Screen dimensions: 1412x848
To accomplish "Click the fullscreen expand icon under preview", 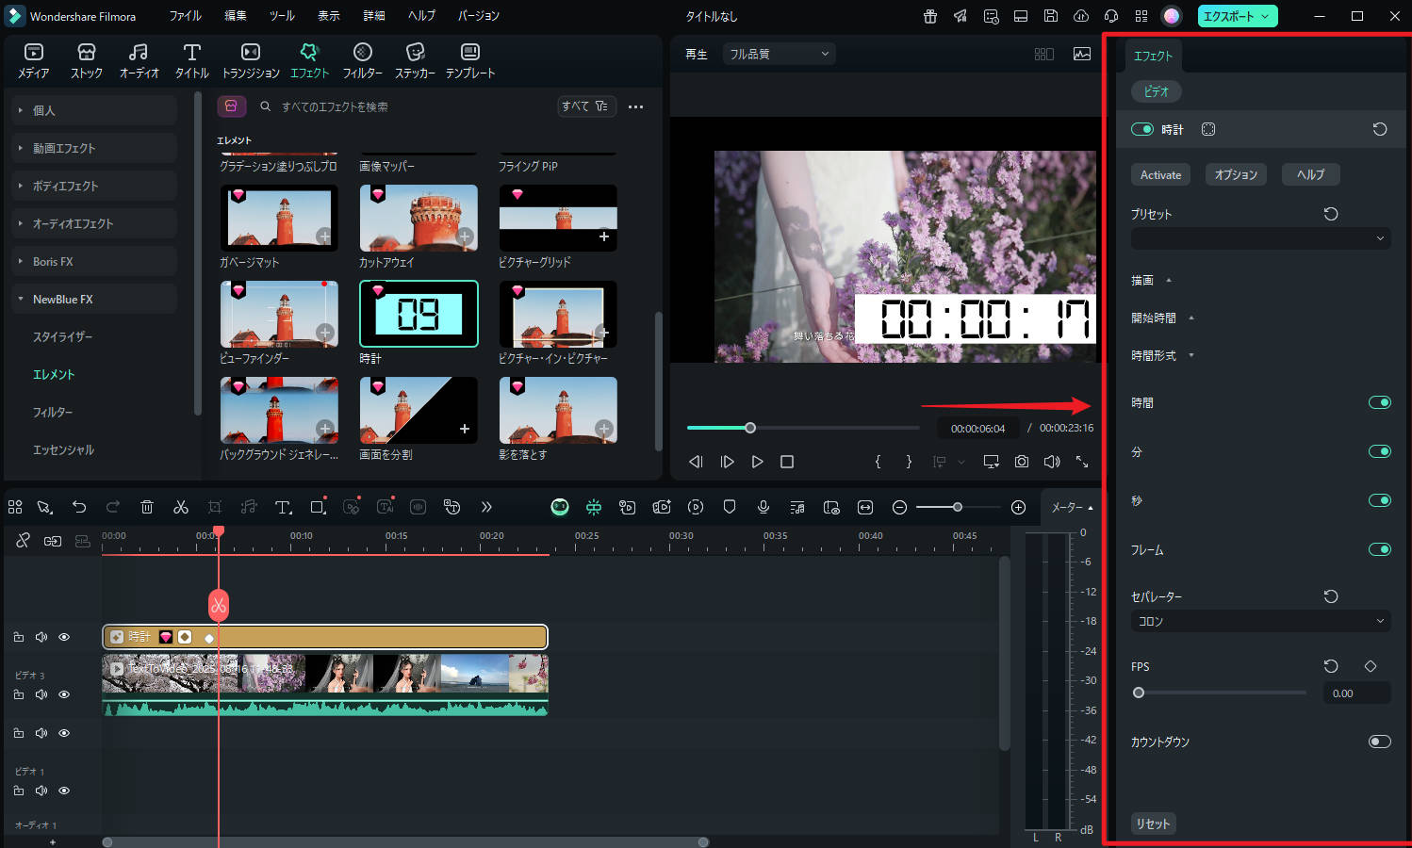I will 1082,462.
